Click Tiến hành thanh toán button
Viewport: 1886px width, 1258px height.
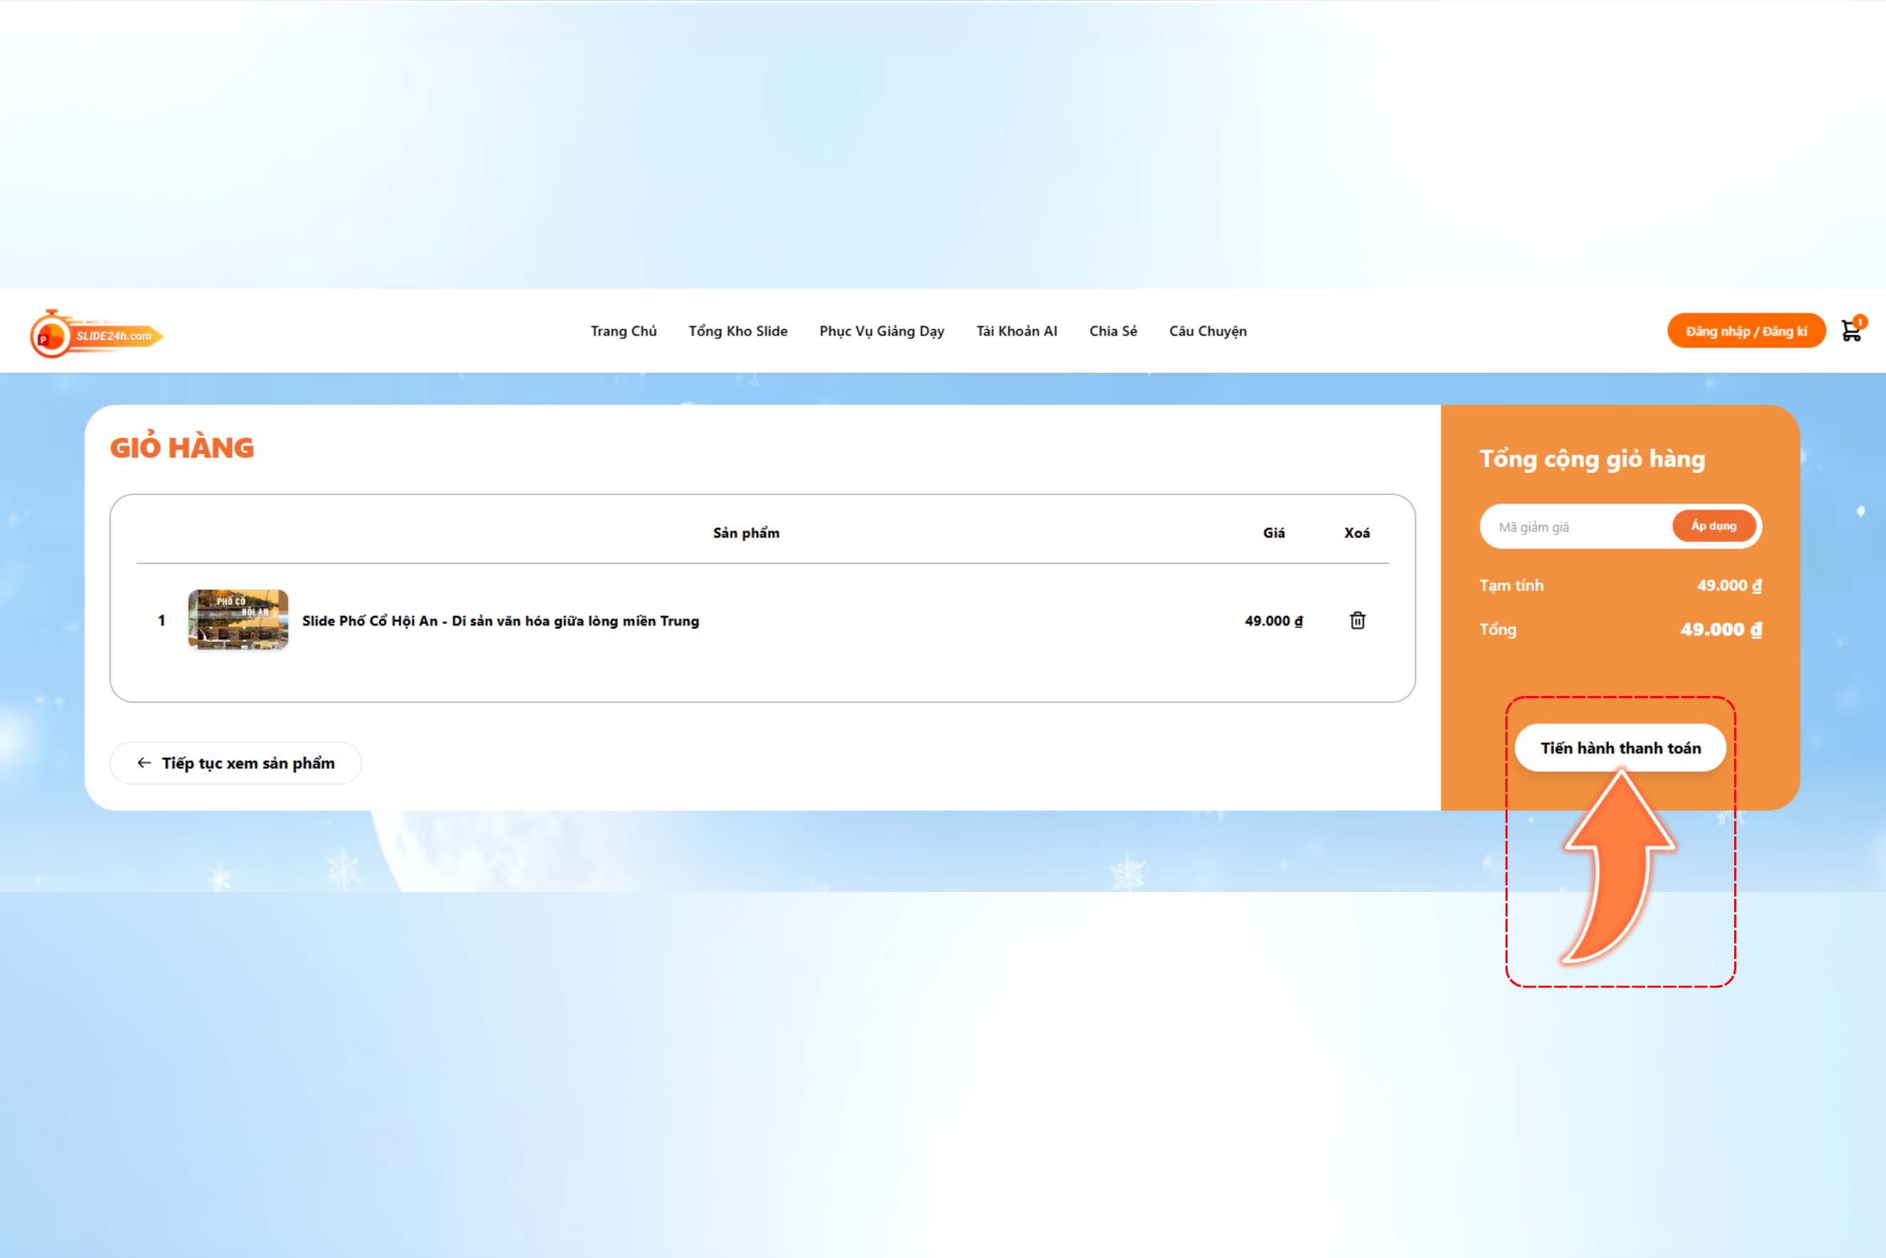1620,748
